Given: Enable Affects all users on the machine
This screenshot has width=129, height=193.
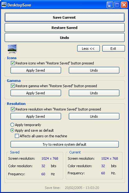Looking at the screenshot, I should tap(17, 136).
